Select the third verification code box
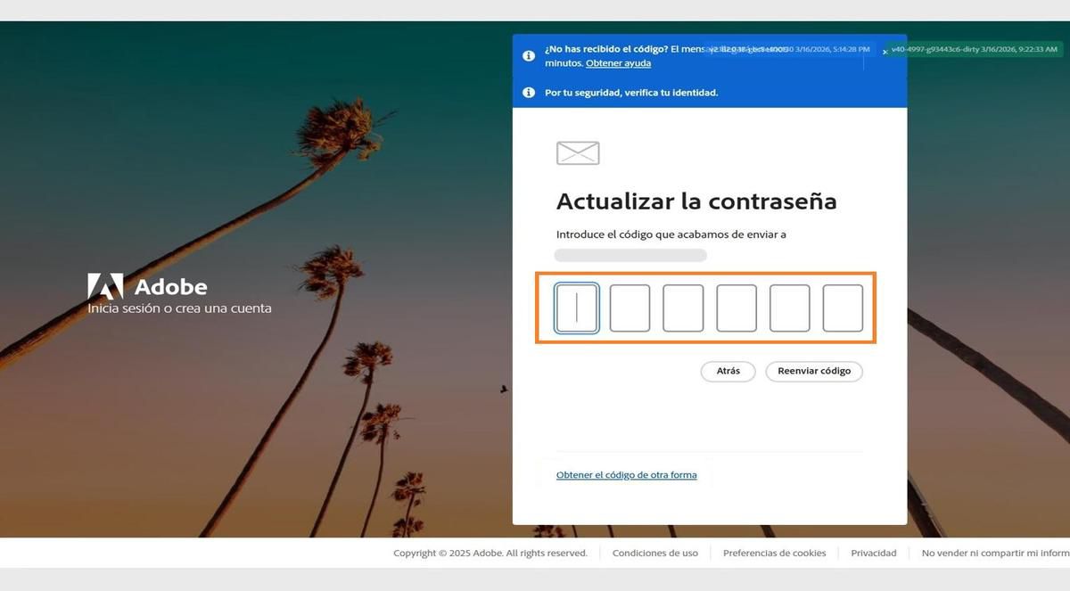The height and width of the screenshot is (591, 1070). (x=683, y=308)
